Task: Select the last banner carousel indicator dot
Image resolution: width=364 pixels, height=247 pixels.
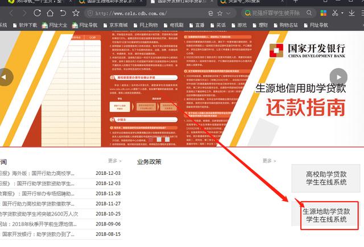Action: (x=167, y=139)
